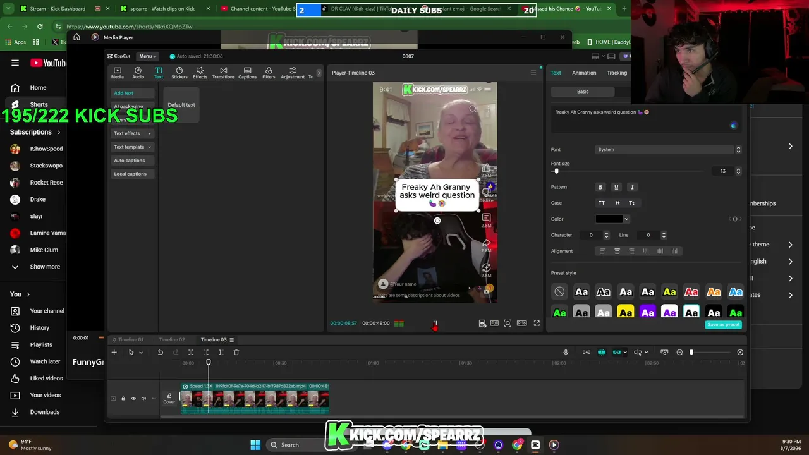Add a keyframe using the diamond icon

click(734, 219)
